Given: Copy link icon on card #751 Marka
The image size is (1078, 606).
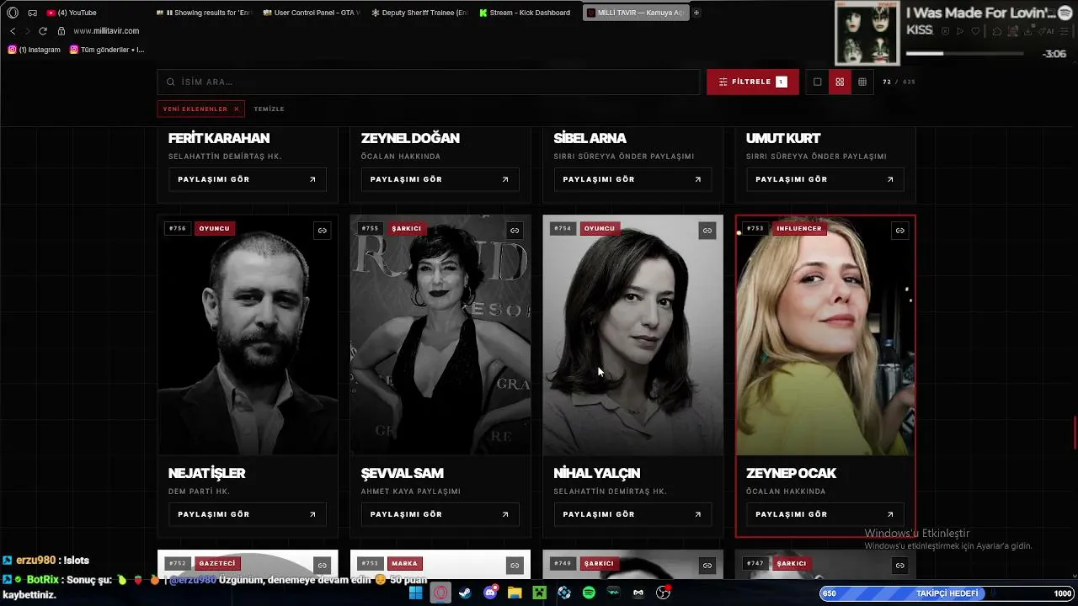Looking at the screenshot, I should 515,566.
